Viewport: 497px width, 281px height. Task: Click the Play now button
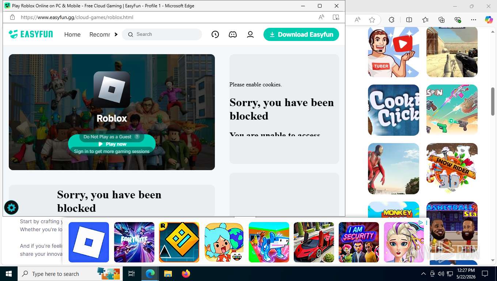112,144
